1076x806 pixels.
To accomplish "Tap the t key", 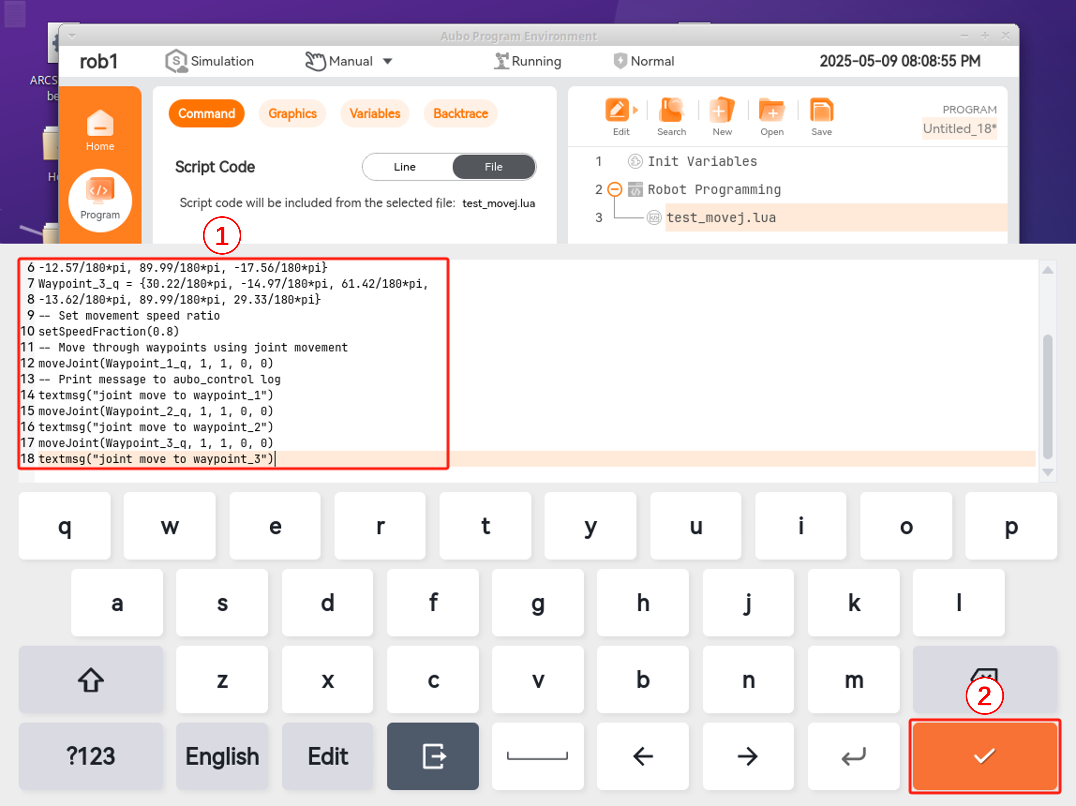I will [485, 525].
